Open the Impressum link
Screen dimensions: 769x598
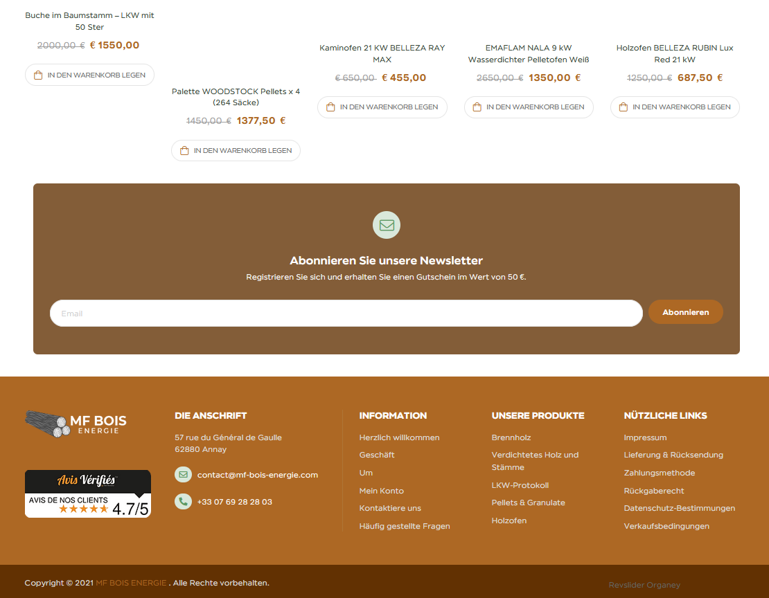coord(645,437)
